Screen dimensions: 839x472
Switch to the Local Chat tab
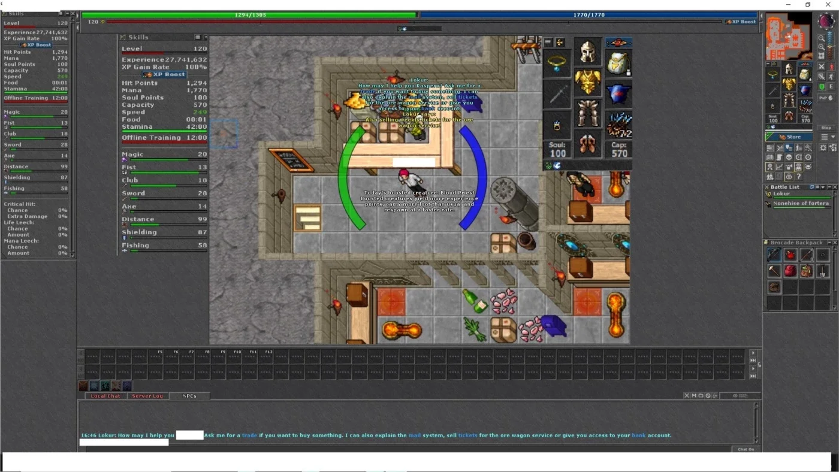[105, 396]
